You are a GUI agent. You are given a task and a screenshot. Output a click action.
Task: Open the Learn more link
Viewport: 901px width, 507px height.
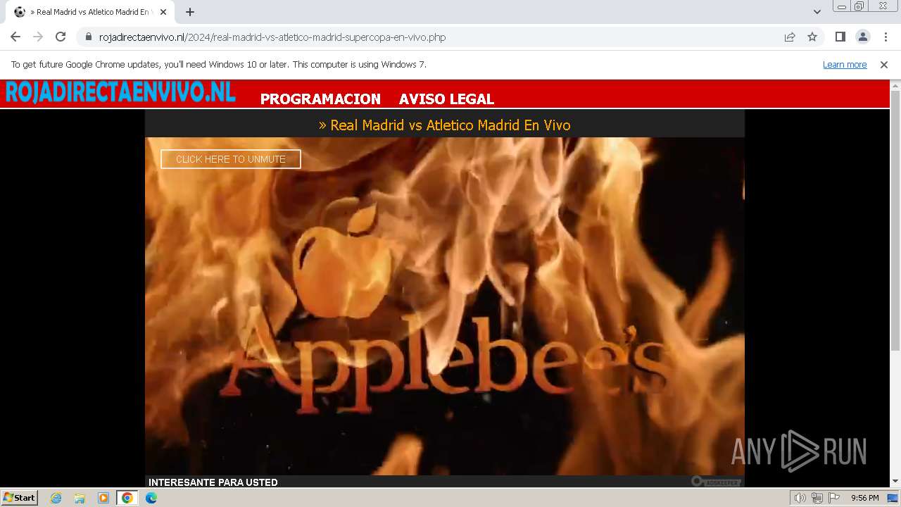[845, 65]
